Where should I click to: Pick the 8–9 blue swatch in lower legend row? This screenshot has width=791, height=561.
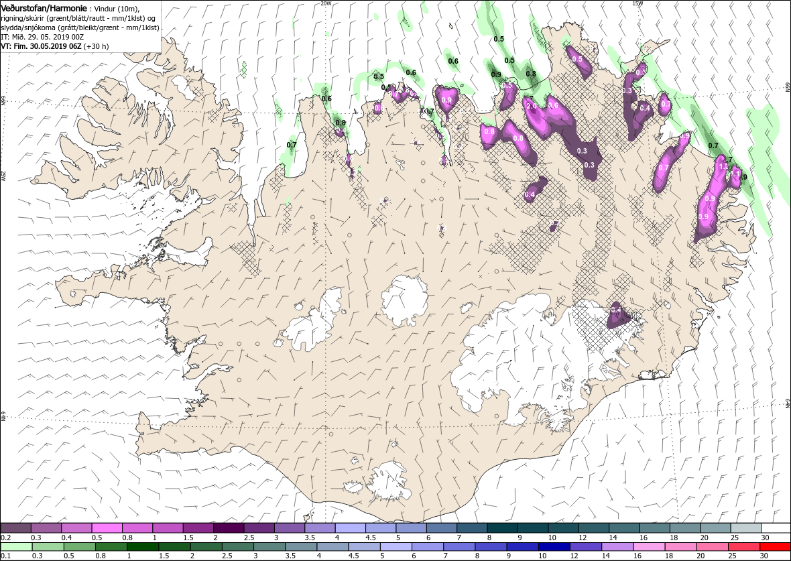point(491,548)
